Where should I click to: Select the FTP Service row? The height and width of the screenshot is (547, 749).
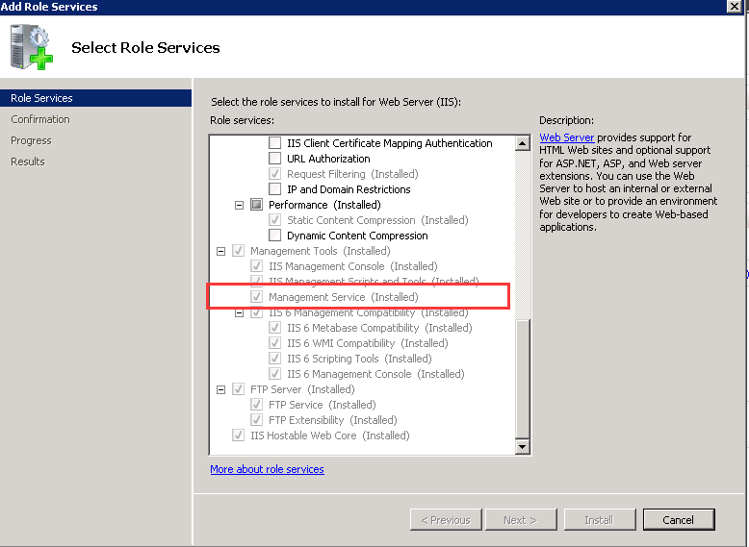click(x=322, y=405)
